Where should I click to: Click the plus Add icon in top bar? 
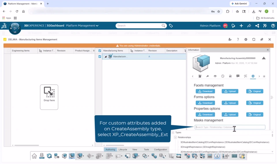point(241,26)
